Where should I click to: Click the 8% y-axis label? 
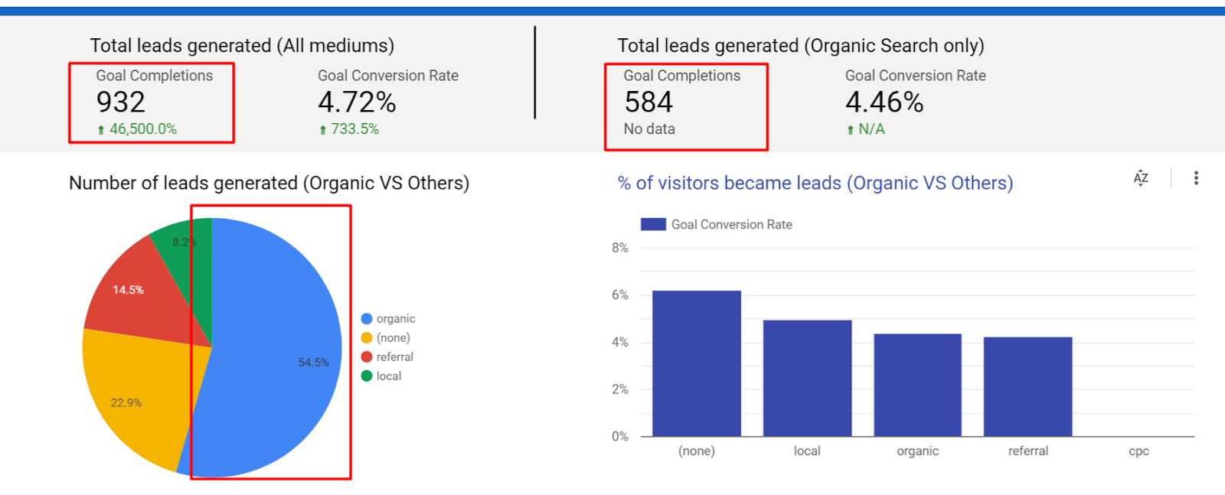[620, 248]
